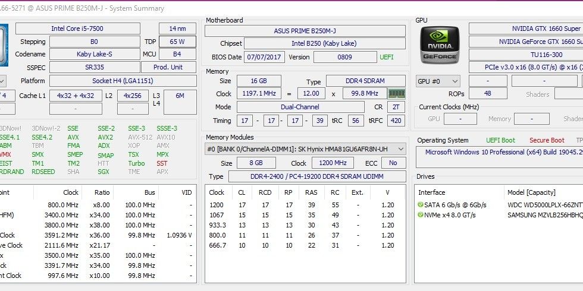
Task: Click the green check icon beside SATA 6 Gb/s
Action: point(421,205)
